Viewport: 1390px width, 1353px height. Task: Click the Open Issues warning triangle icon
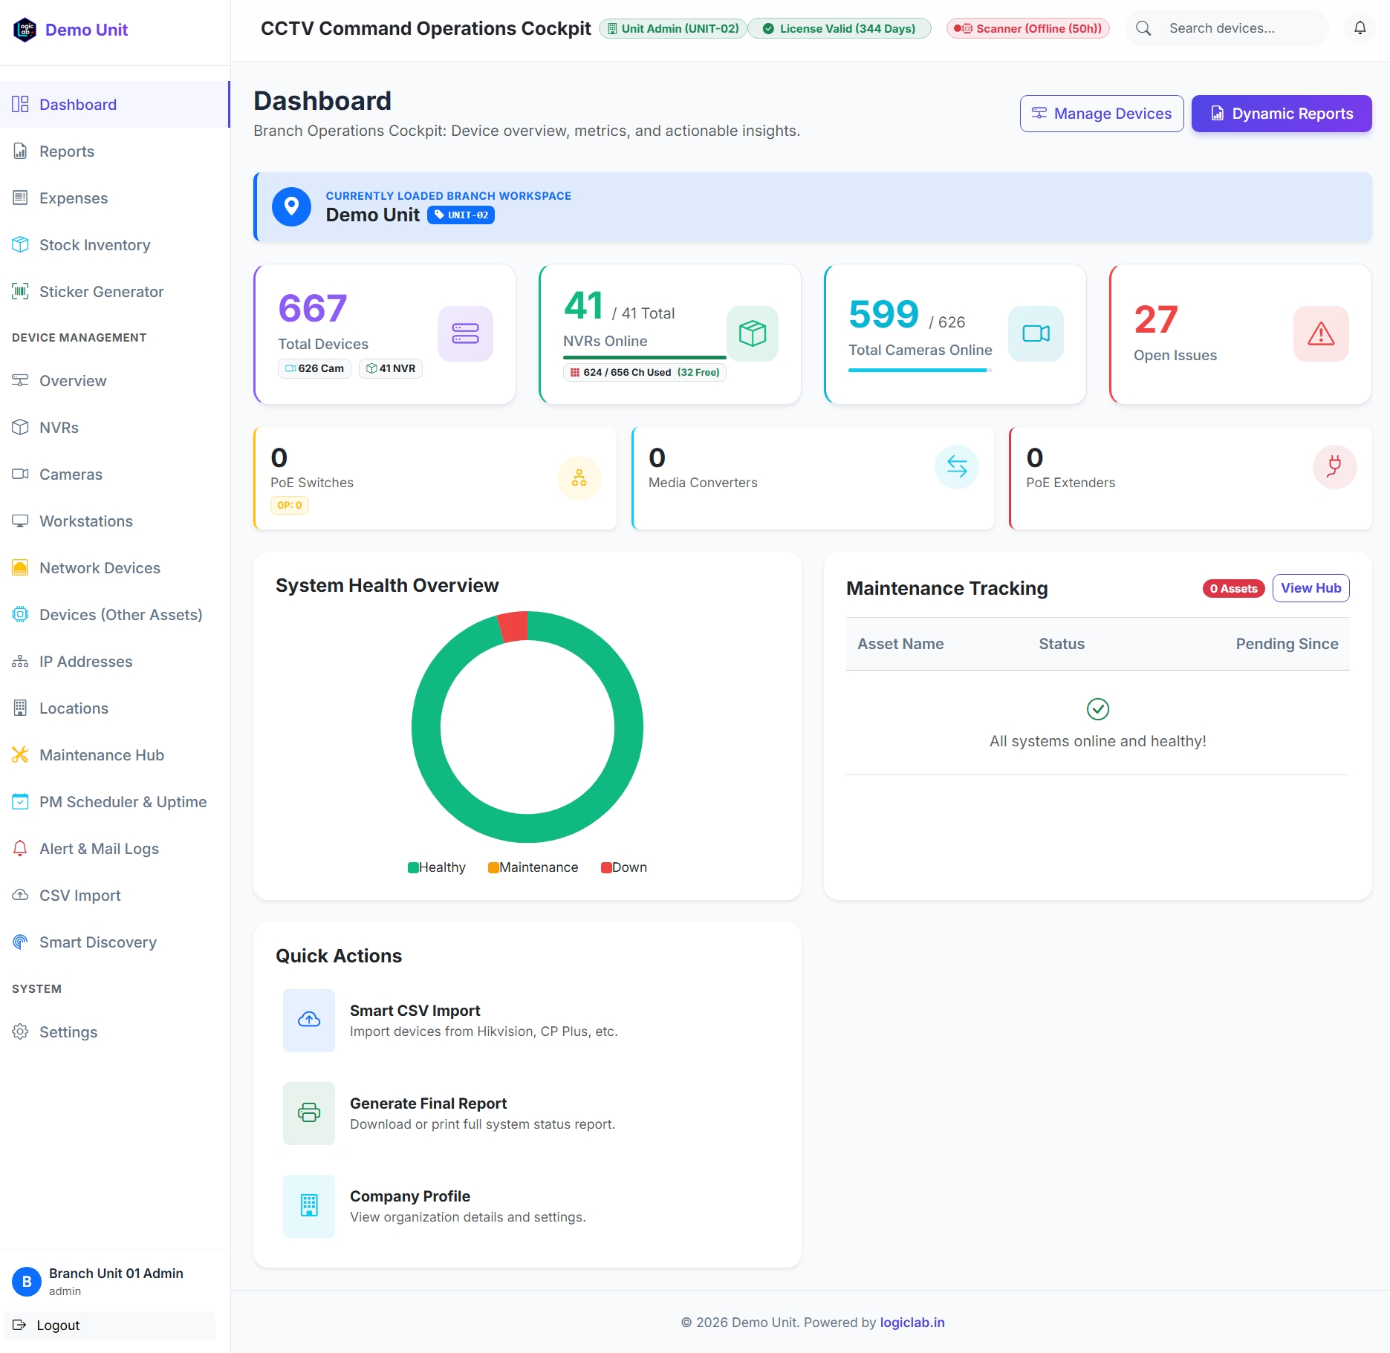click(1321, 333)
